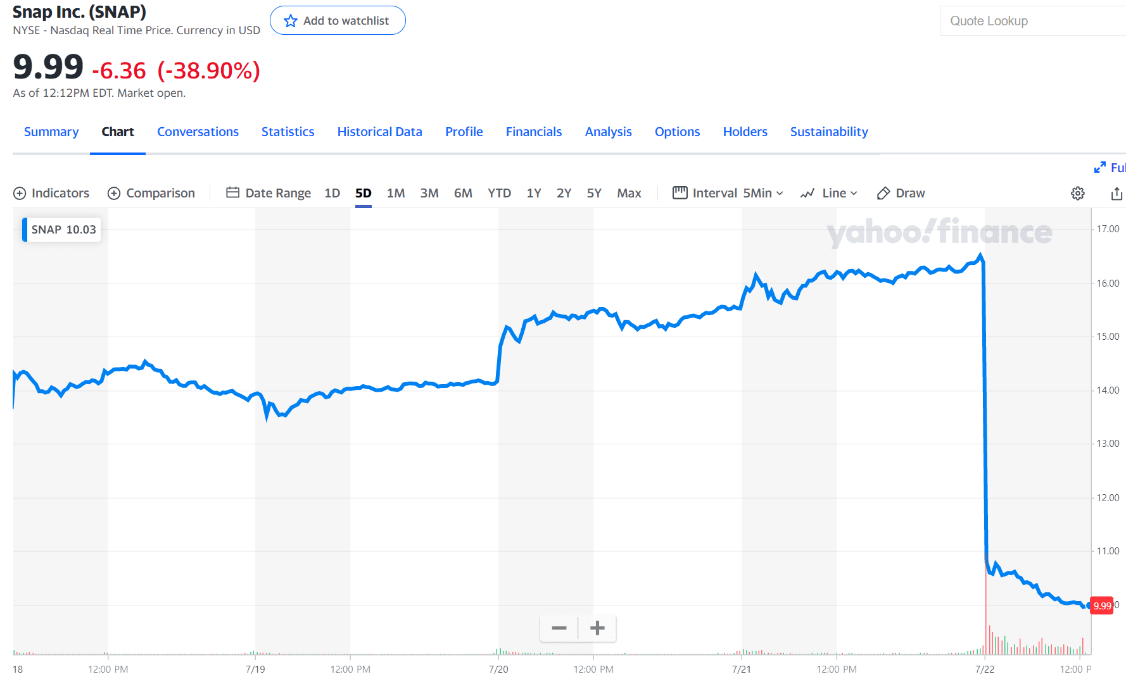Zoom out with the minus button
This screenshot has width=1126, height=679.
(559, 628)
